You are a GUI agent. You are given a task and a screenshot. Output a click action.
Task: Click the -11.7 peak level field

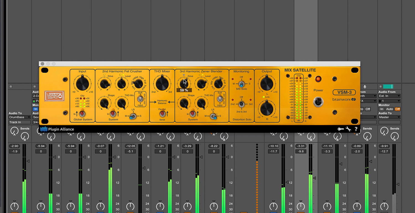pos(274,151)
